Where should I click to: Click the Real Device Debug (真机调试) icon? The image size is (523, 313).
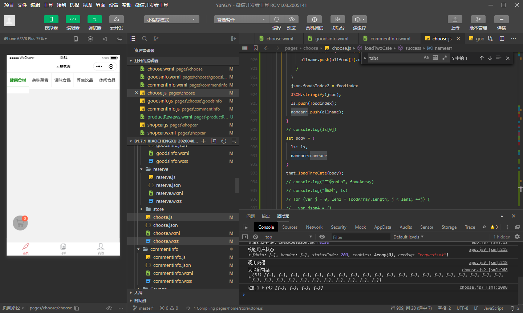point(315,19)
